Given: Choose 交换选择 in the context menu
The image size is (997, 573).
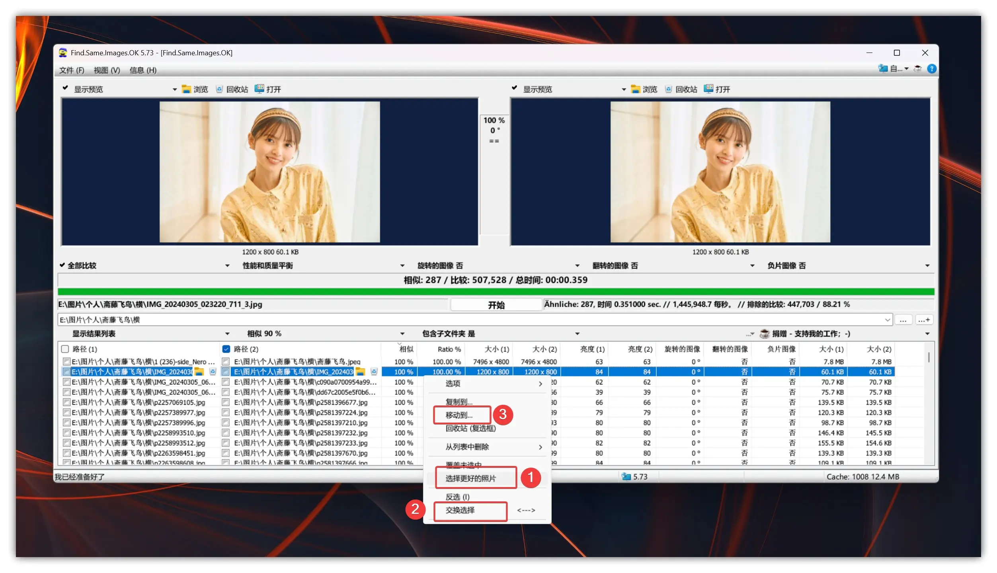Looking at the screenshot, I should point(460,510).
